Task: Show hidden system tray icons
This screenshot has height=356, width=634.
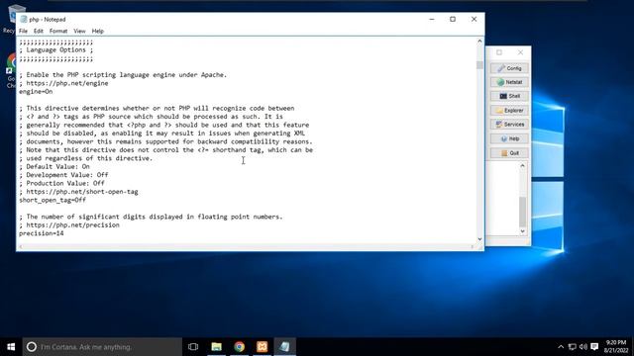Action: pos(561,347)
